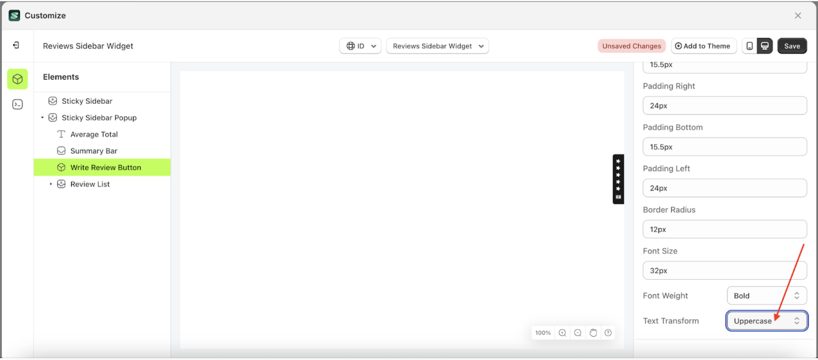Click the exit editor icon at top left

[x=15, y=45]
